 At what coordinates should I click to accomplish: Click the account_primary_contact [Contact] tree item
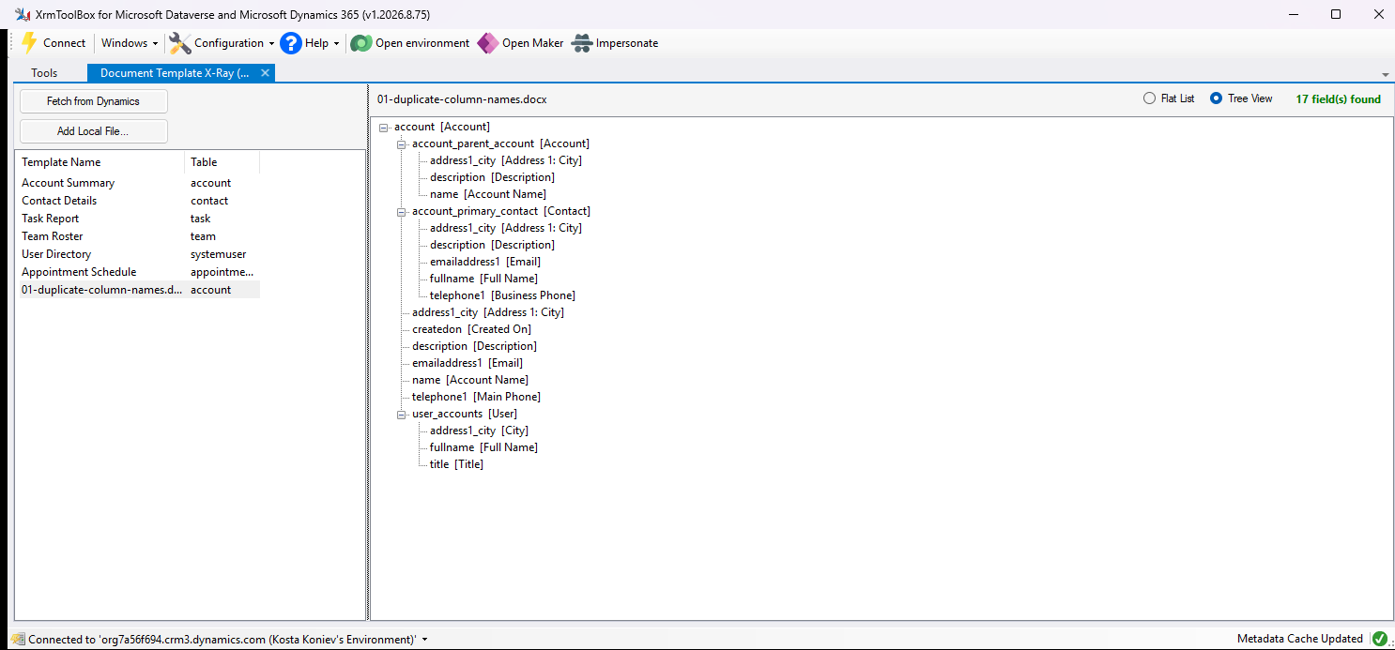[501, 211]
